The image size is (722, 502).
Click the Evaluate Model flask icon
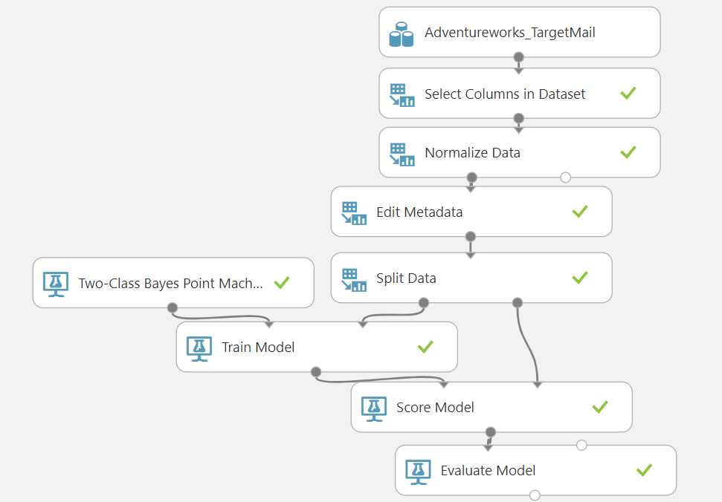[x=417, y=471]
